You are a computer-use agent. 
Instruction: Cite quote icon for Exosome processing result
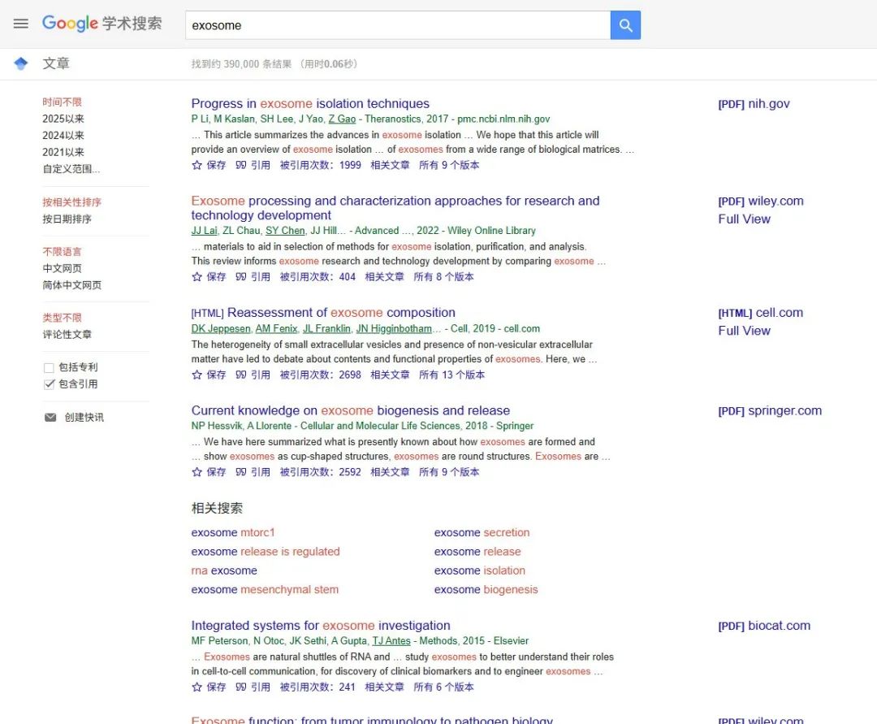coord(240,276)
